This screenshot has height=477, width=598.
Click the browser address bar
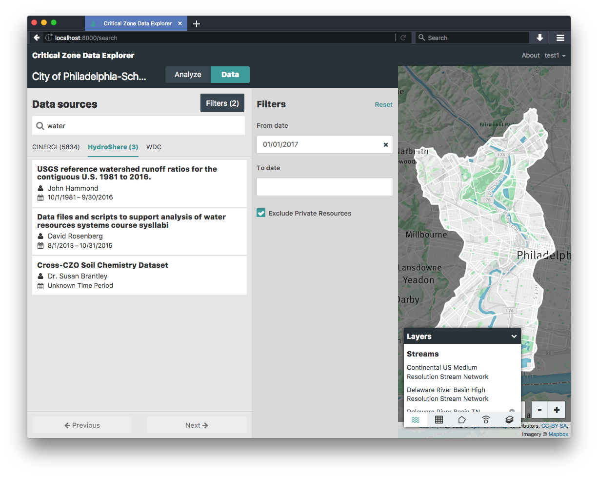point(219,38)
